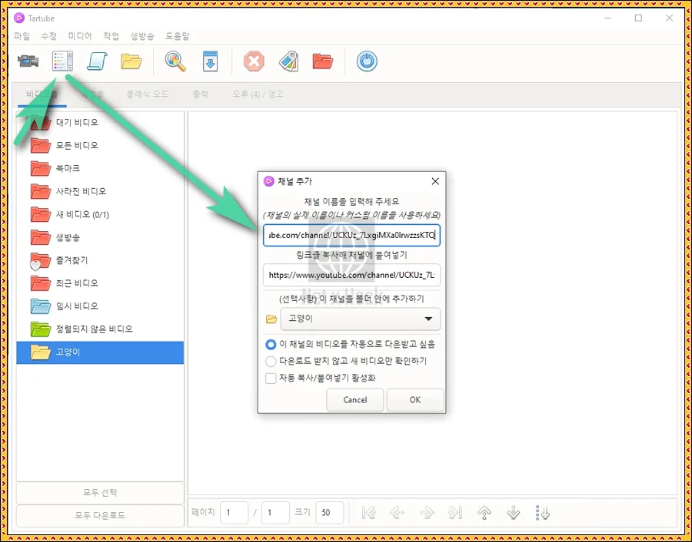Click OK in the channel dialog
Image resolution: width=692 pixels, height=542 pixels.
[x=414, y=399]
